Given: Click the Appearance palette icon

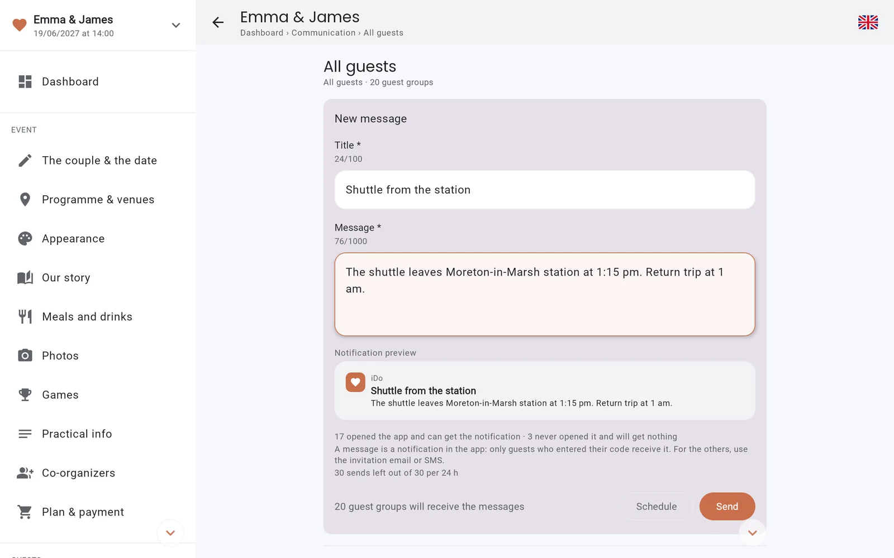Looking at the screenshot, I should point(25,239).
